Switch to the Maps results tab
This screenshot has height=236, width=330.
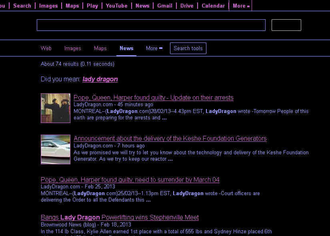100,48
